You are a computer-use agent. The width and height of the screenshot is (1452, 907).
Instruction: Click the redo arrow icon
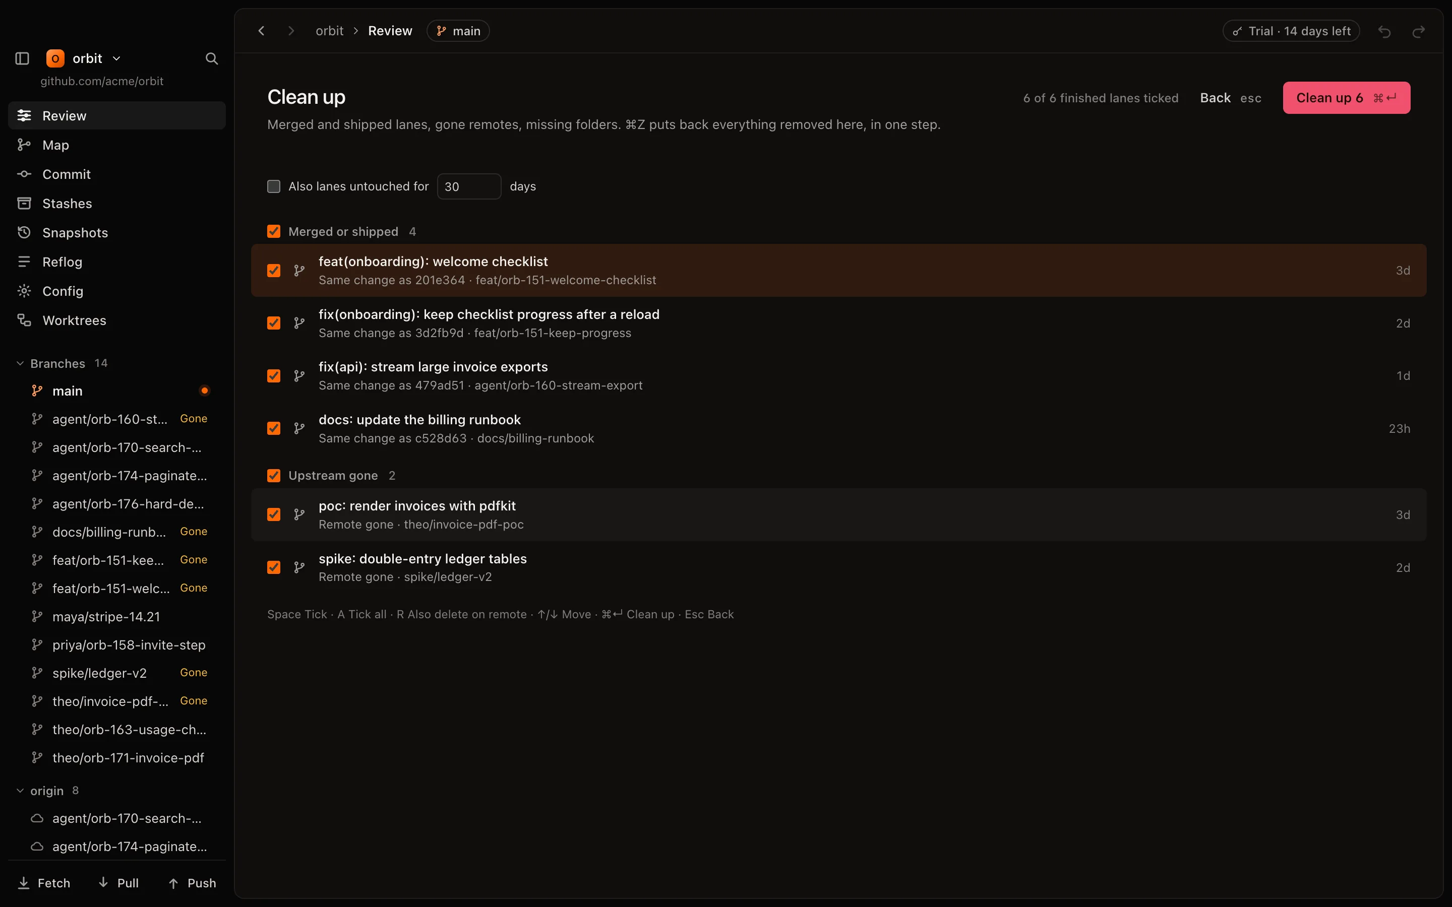coord(1418,31)
